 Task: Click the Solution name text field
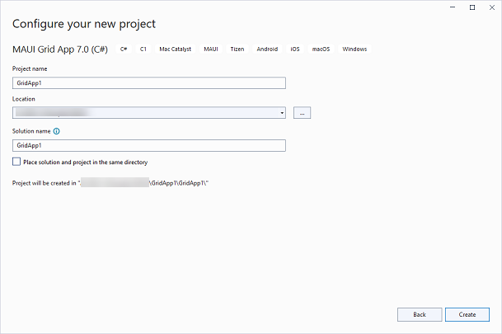coord(148,145)
